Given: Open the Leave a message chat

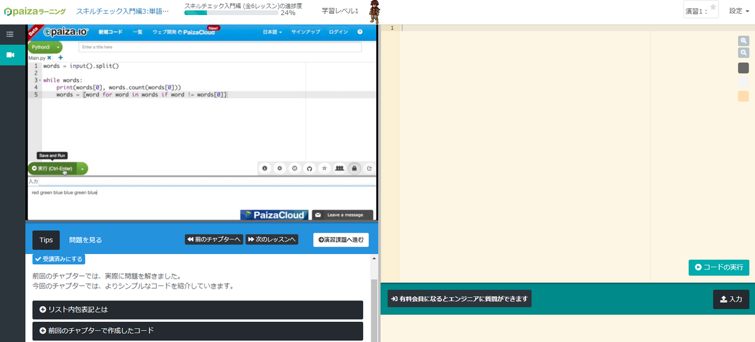Looking at the screenshot, I should (342, 215).
